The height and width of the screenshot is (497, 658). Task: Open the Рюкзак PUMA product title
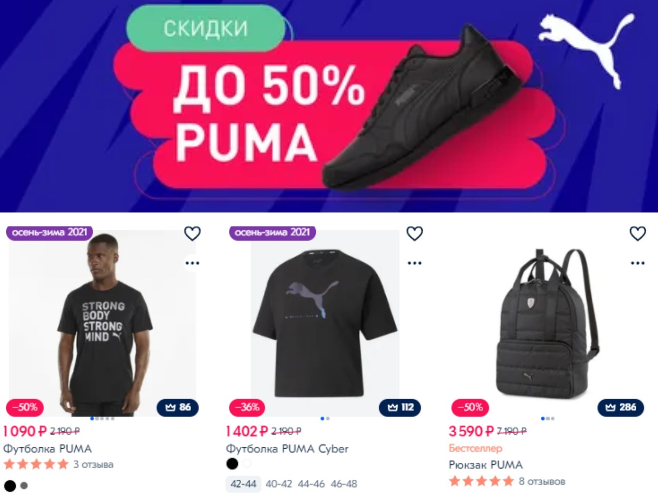tap(485, 465)
